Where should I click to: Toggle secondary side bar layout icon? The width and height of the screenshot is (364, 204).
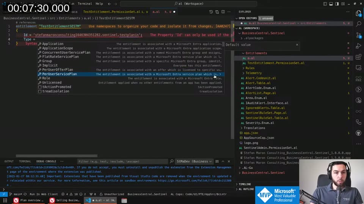click(337, 4)
